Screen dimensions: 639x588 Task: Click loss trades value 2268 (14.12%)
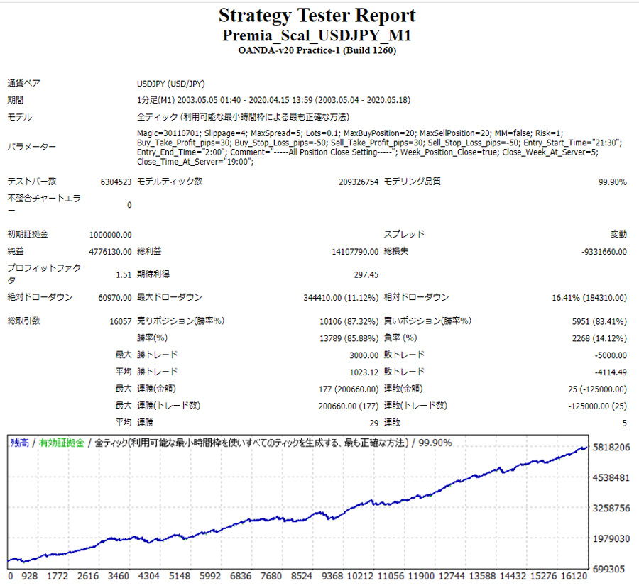tap(599, 338)
